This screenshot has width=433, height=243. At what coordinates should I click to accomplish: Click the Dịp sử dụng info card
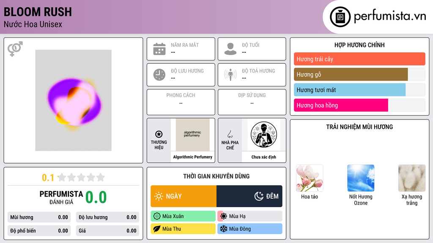[252, 102]
